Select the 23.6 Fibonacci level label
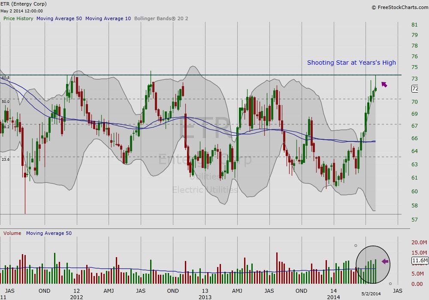 [5, 159]
